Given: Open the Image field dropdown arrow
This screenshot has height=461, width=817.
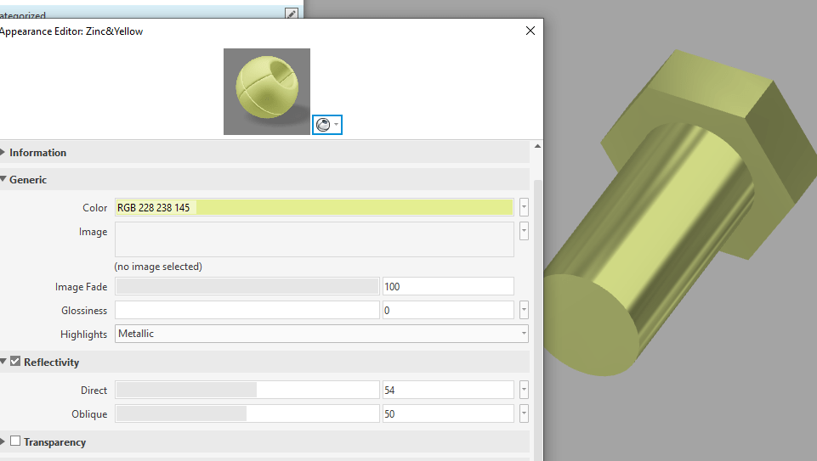Looking at the screenshot, I should [525, 231].
